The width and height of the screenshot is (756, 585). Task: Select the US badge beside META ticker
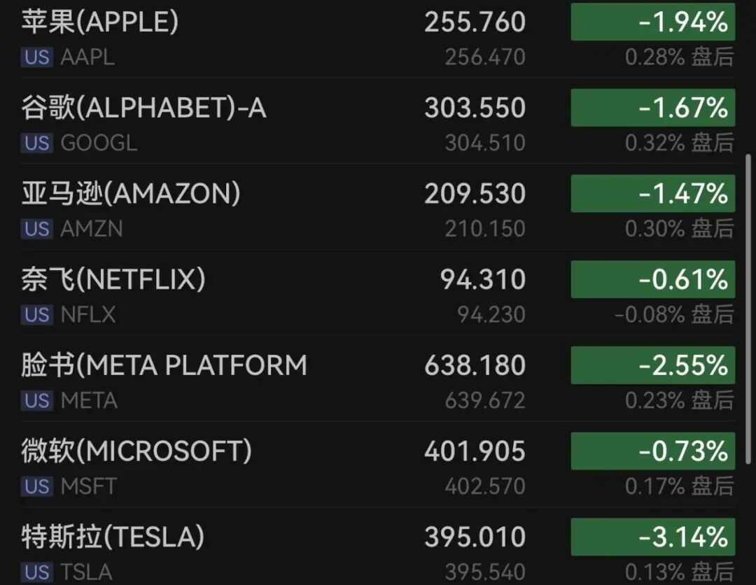[x=36, y=401]
